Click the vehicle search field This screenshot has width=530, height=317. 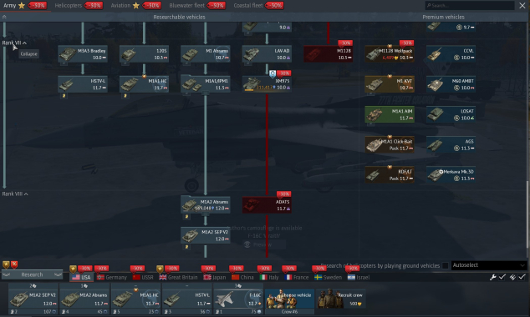(470, 5)
